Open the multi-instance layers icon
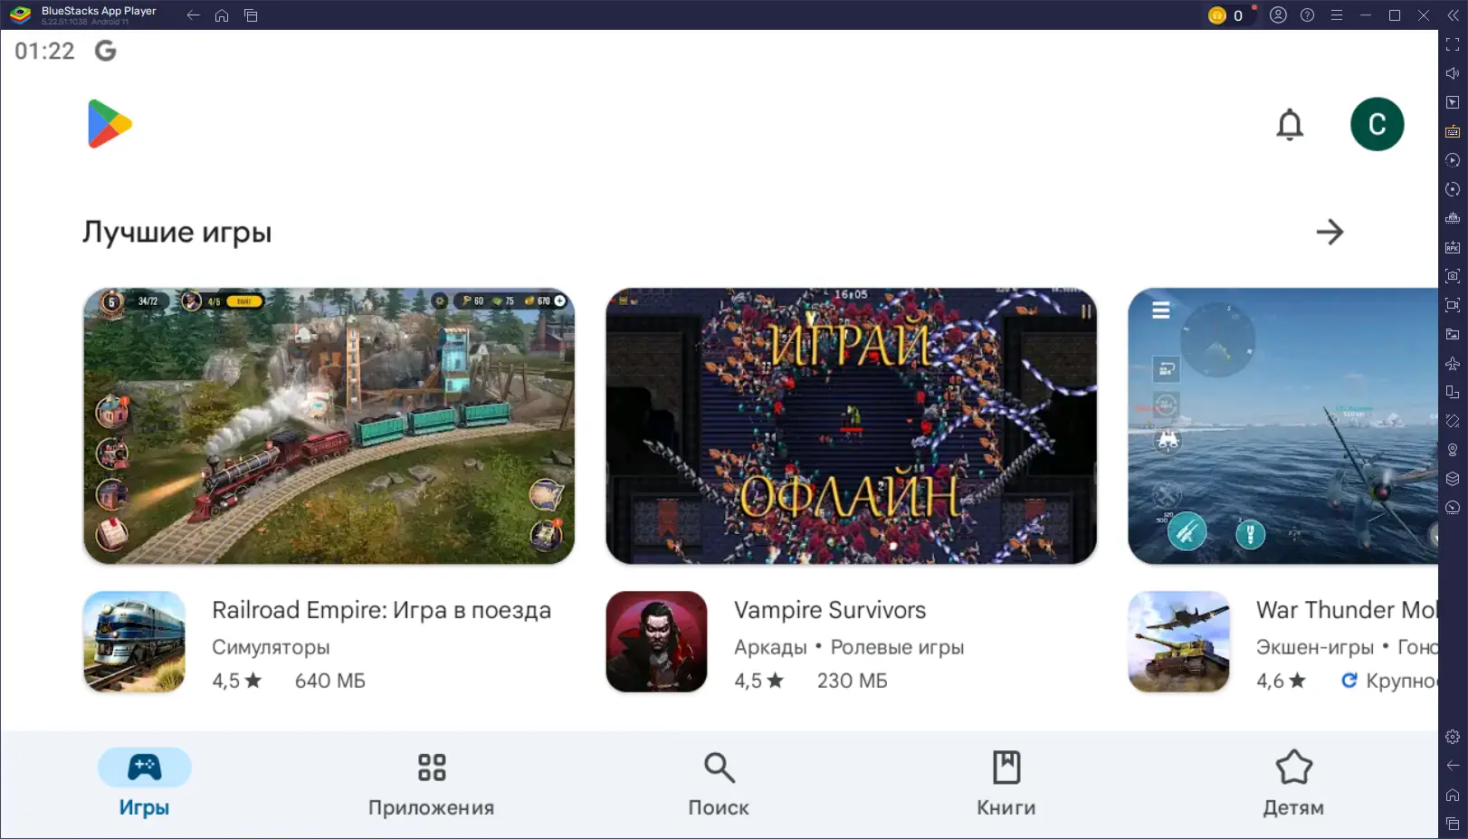 click(1453, 479)
